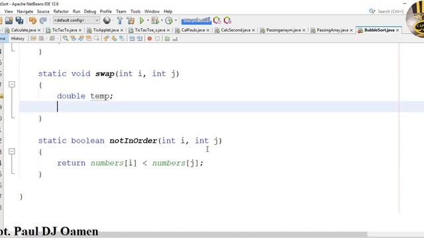Switch to the TicApplet.java tab
424x238 pixels.
coord(105,30)
